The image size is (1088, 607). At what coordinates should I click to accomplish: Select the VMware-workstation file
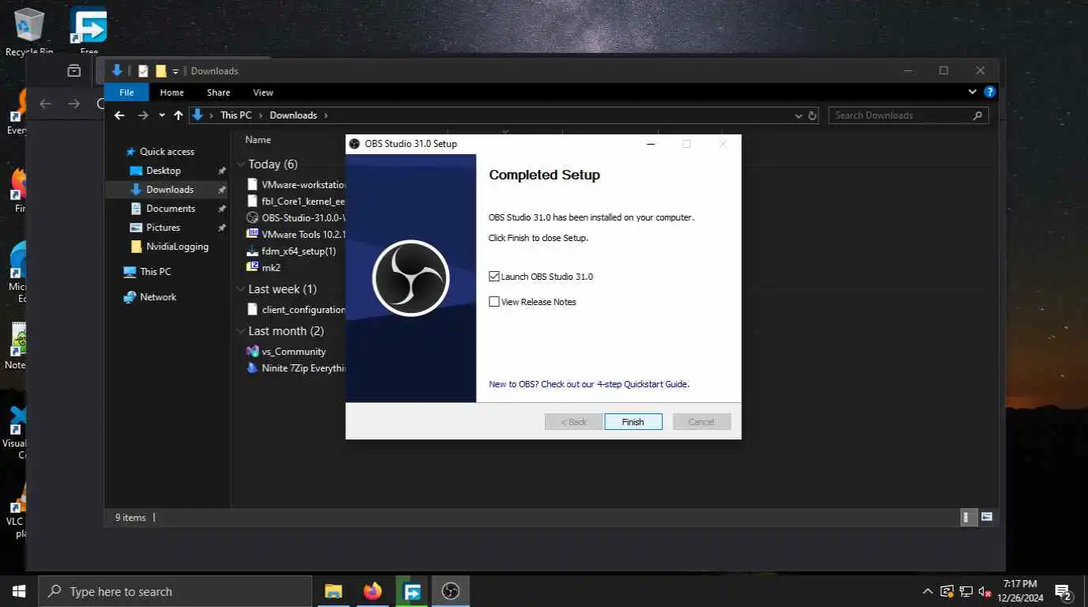[x=296, y=185]
